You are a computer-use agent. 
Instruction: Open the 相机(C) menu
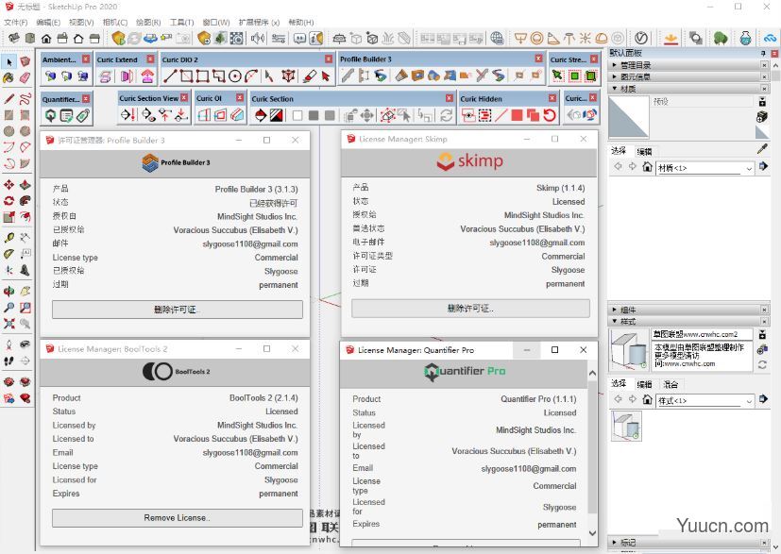point(115,23)
